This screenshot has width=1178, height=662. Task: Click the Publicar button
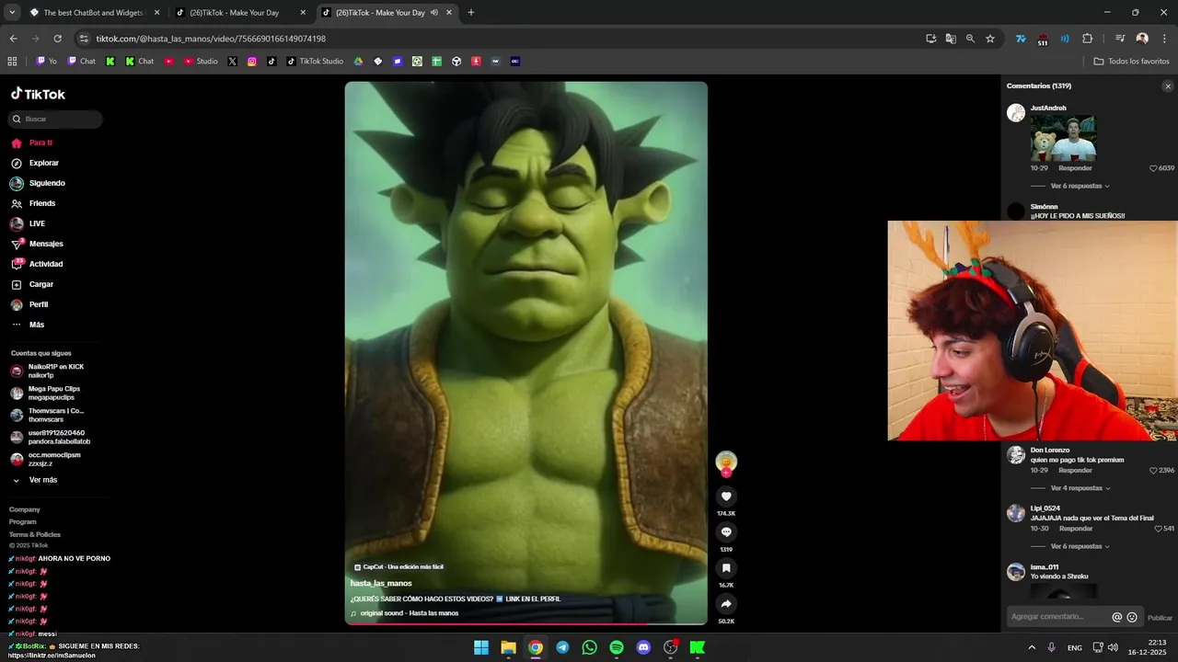coord(1160,618)
